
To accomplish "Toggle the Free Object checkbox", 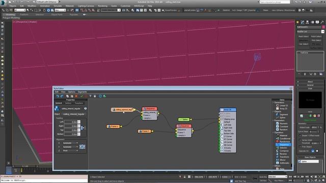I will pyautogui.click(x=300, y=147).
